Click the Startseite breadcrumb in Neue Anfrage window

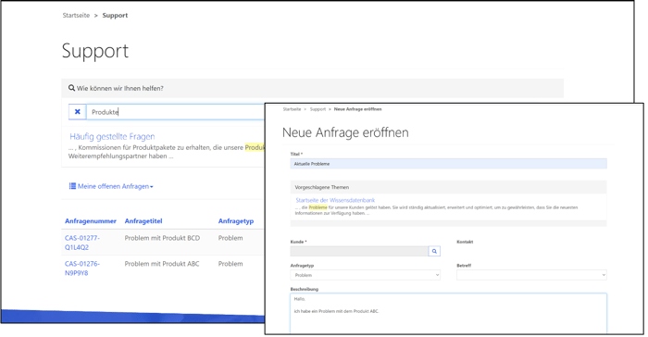coord(292,109)
